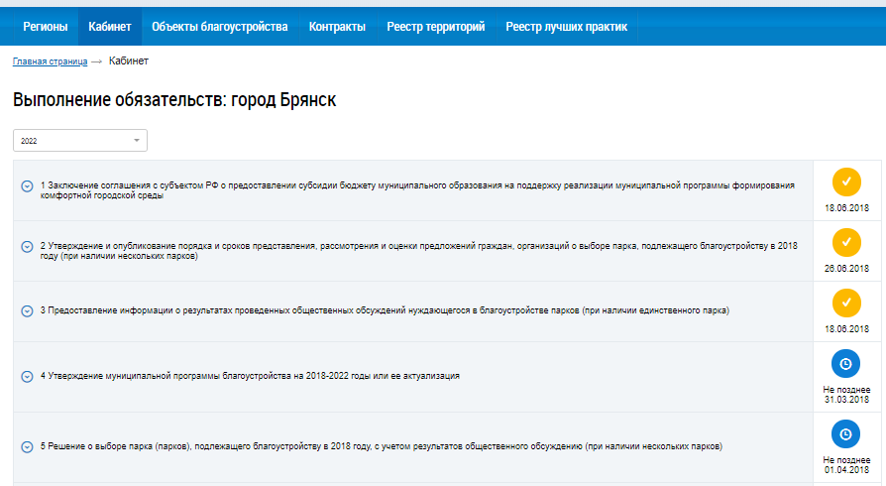Click the blue clock status for item 5
Screen dimensions: 886x486
coord(845,434)
